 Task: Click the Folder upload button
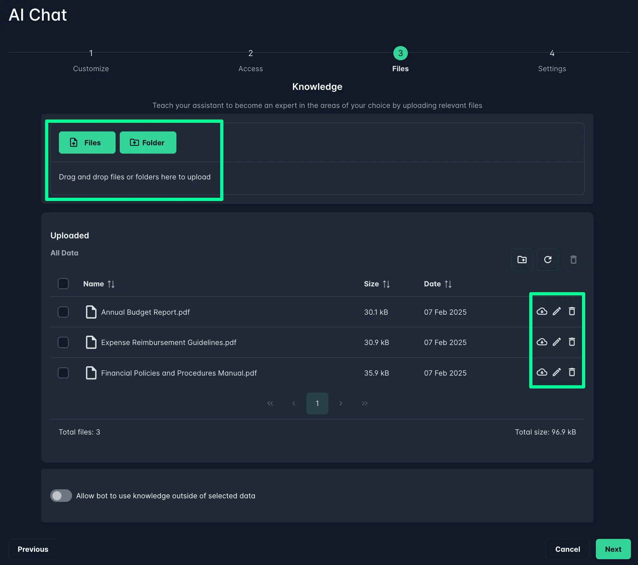[148, 142]
